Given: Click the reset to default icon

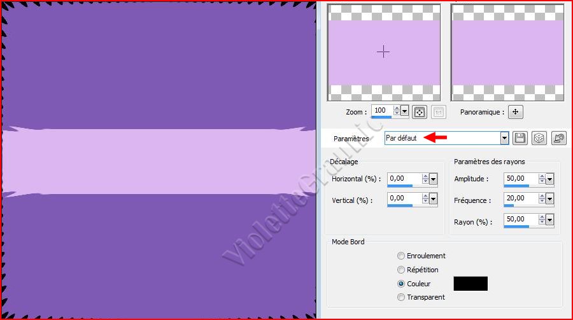Looking at the screenshot, I should tap(558, 138).
